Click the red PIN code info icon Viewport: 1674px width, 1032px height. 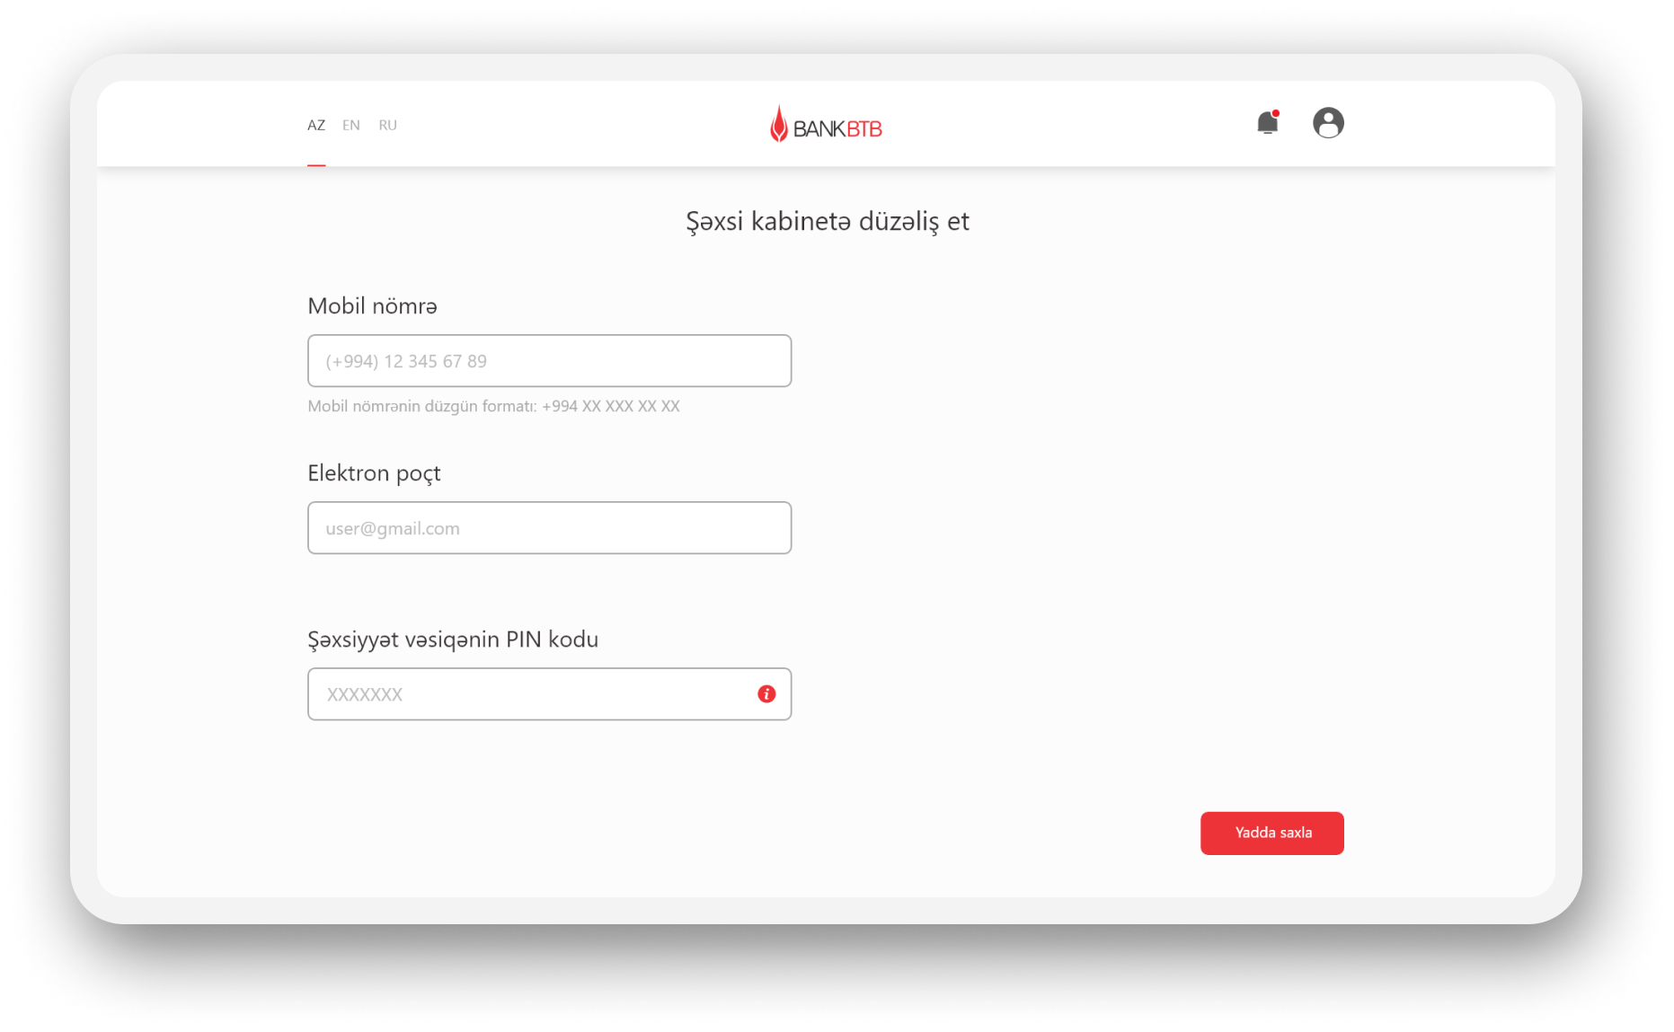click(766, 693)
